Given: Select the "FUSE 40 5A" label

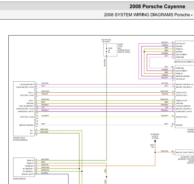Looking at the screenshot, I should [x=110, y=50].
